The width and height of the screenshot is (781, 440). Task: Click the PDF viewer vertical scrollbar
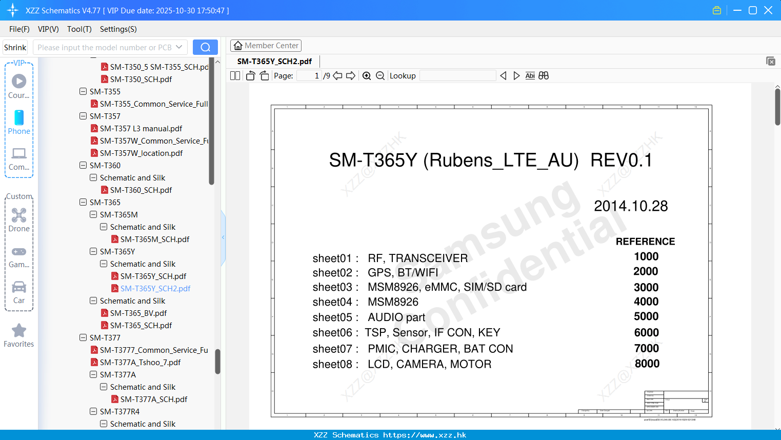coord(777,107)
